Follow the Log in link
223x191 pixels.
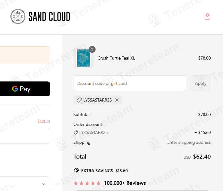click(44, 121)
